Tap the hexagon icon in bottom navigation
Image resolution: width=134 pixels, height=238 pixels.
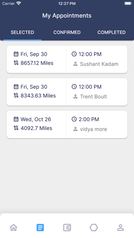coord(94,227)
